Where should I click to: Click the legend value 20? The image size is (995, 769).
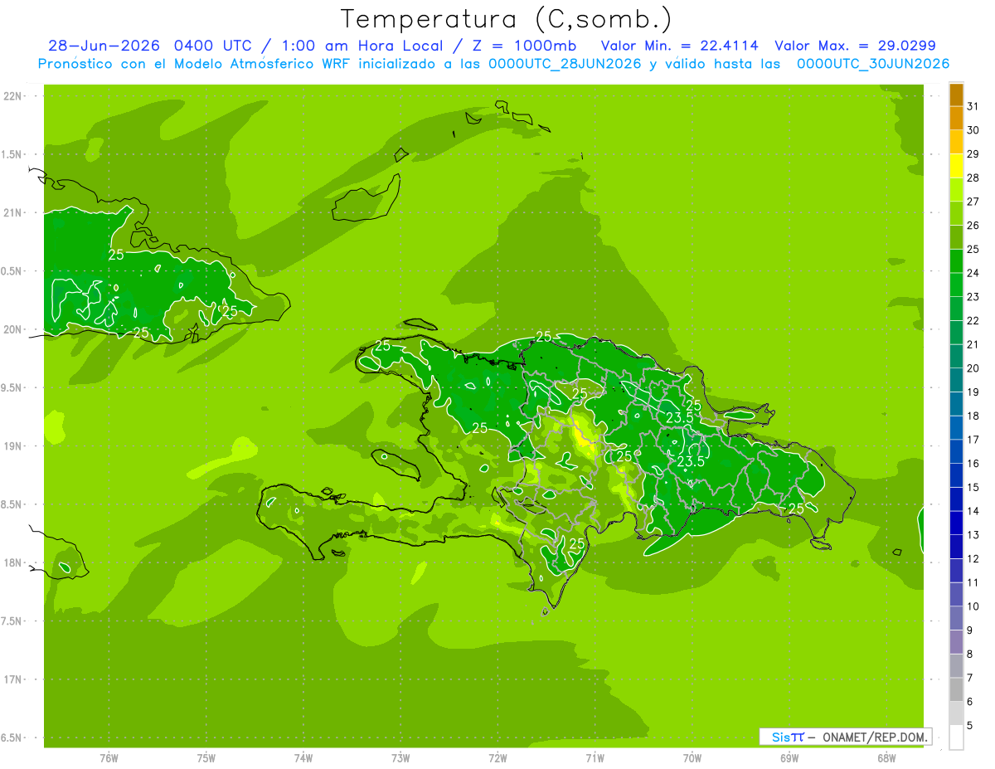(973, 368)
